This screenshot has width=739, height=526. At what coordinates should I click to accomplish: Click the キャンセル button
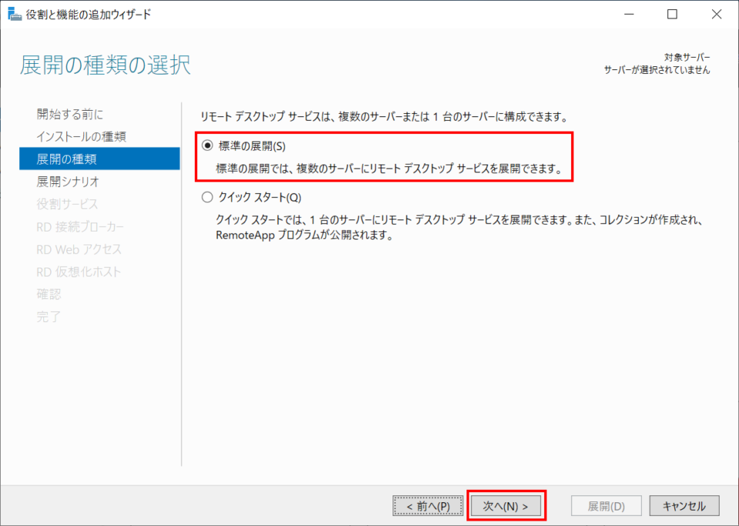click(684, 506)
